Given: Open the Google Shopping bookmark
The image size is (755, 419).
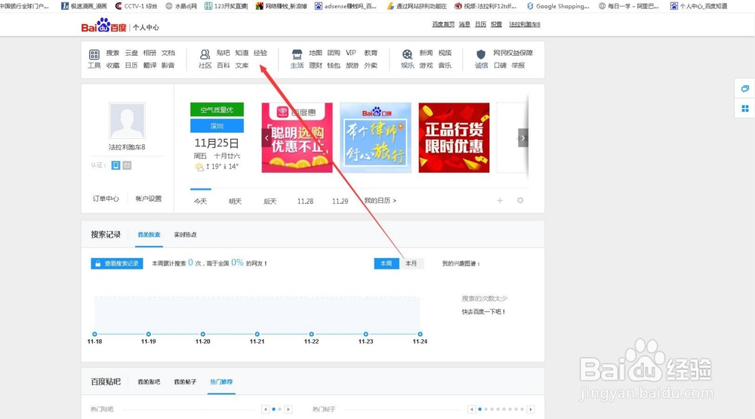Looking at the screenshot, I should pos(558,6).
